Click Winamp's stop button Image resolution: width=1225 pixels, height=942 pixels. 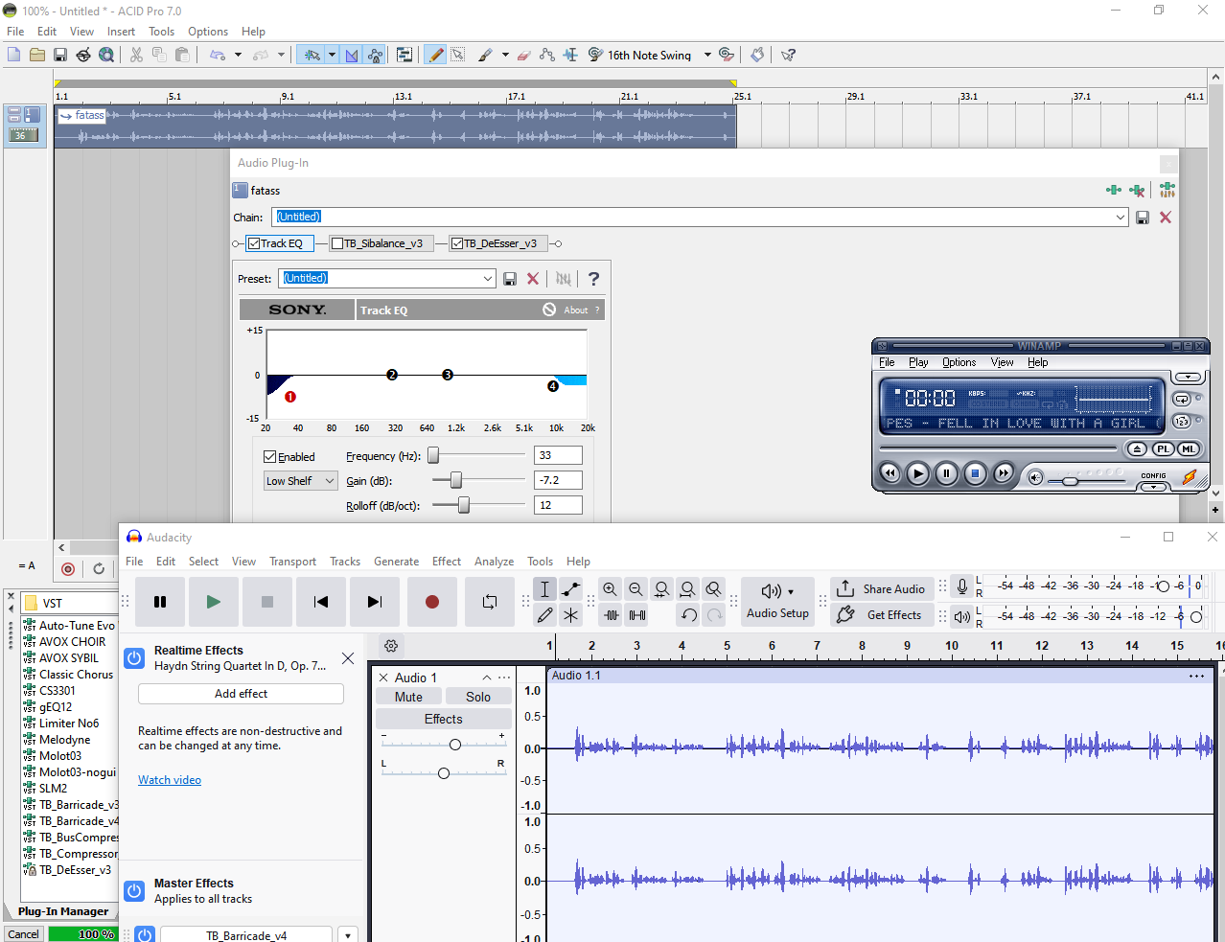click(975, 473)
